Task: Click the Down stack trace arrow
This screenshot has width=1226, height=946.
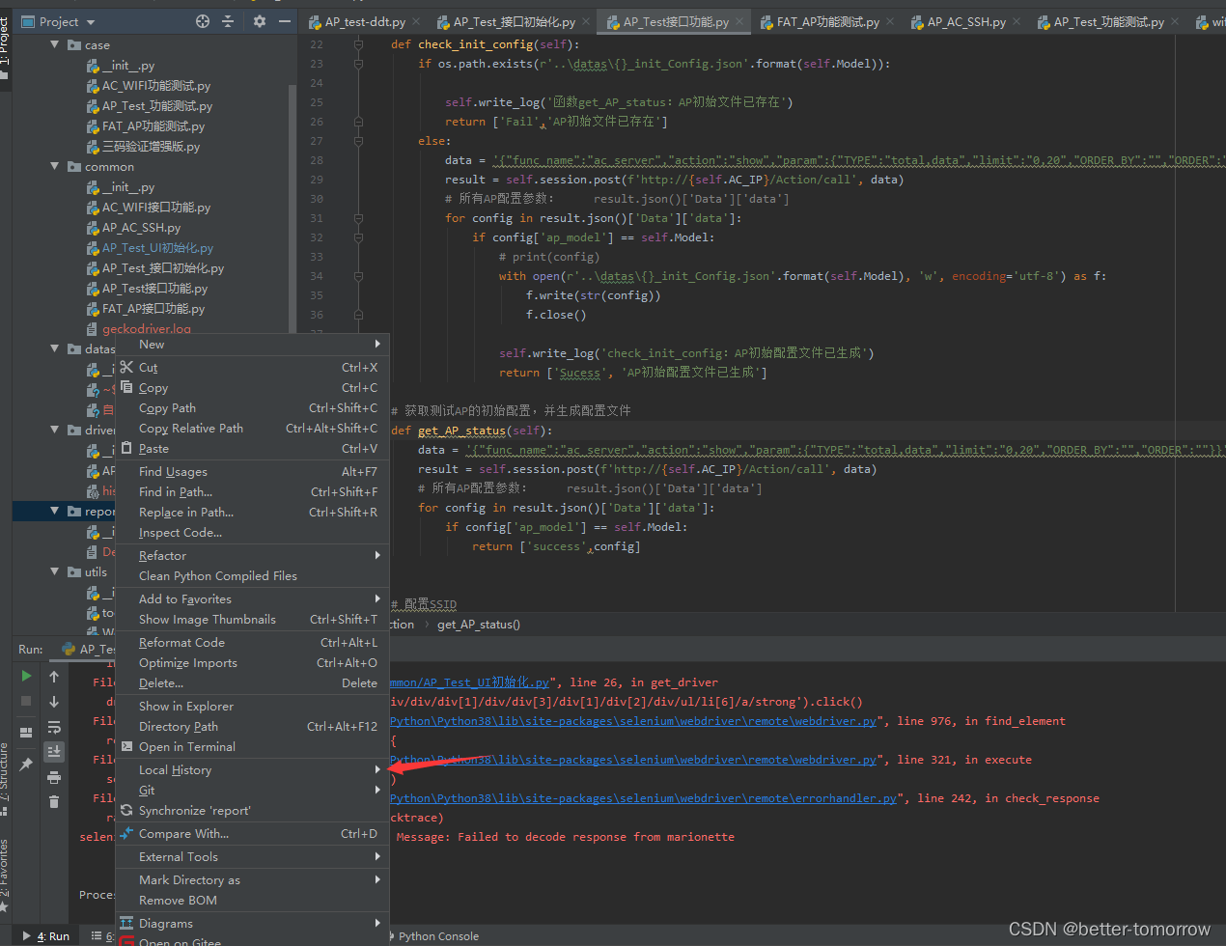Action: pos(54,701)
